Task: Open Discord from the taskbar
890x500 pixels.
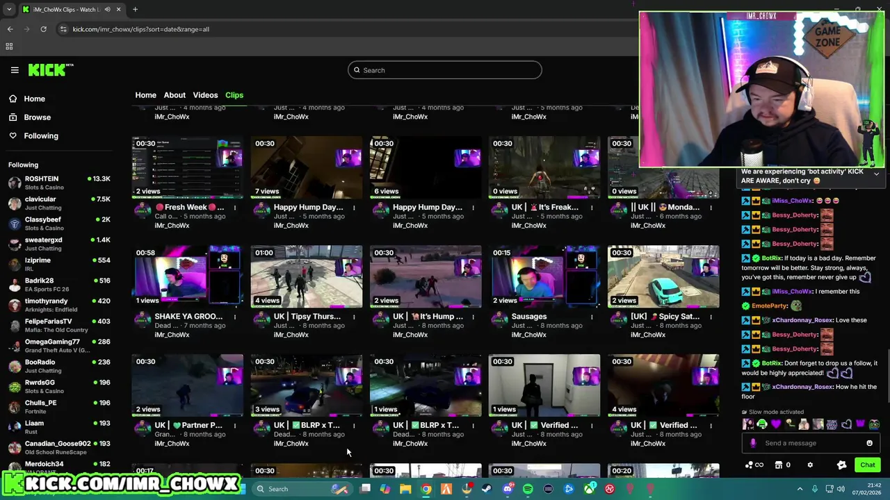Action: coord(508,489)
